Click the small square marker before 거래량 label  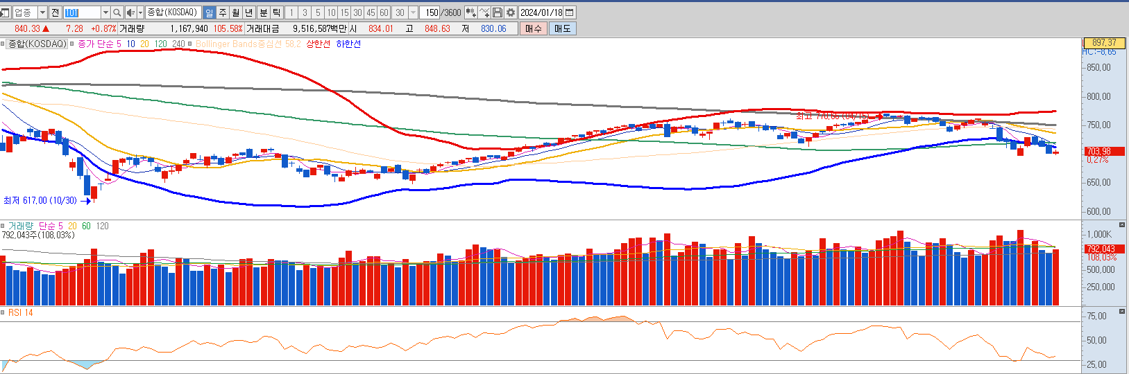[x=3, y=226]
